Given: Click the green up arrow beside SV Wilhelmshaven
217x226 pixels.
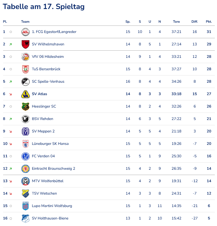Looking at the screenshot, I should click(11, 44).
